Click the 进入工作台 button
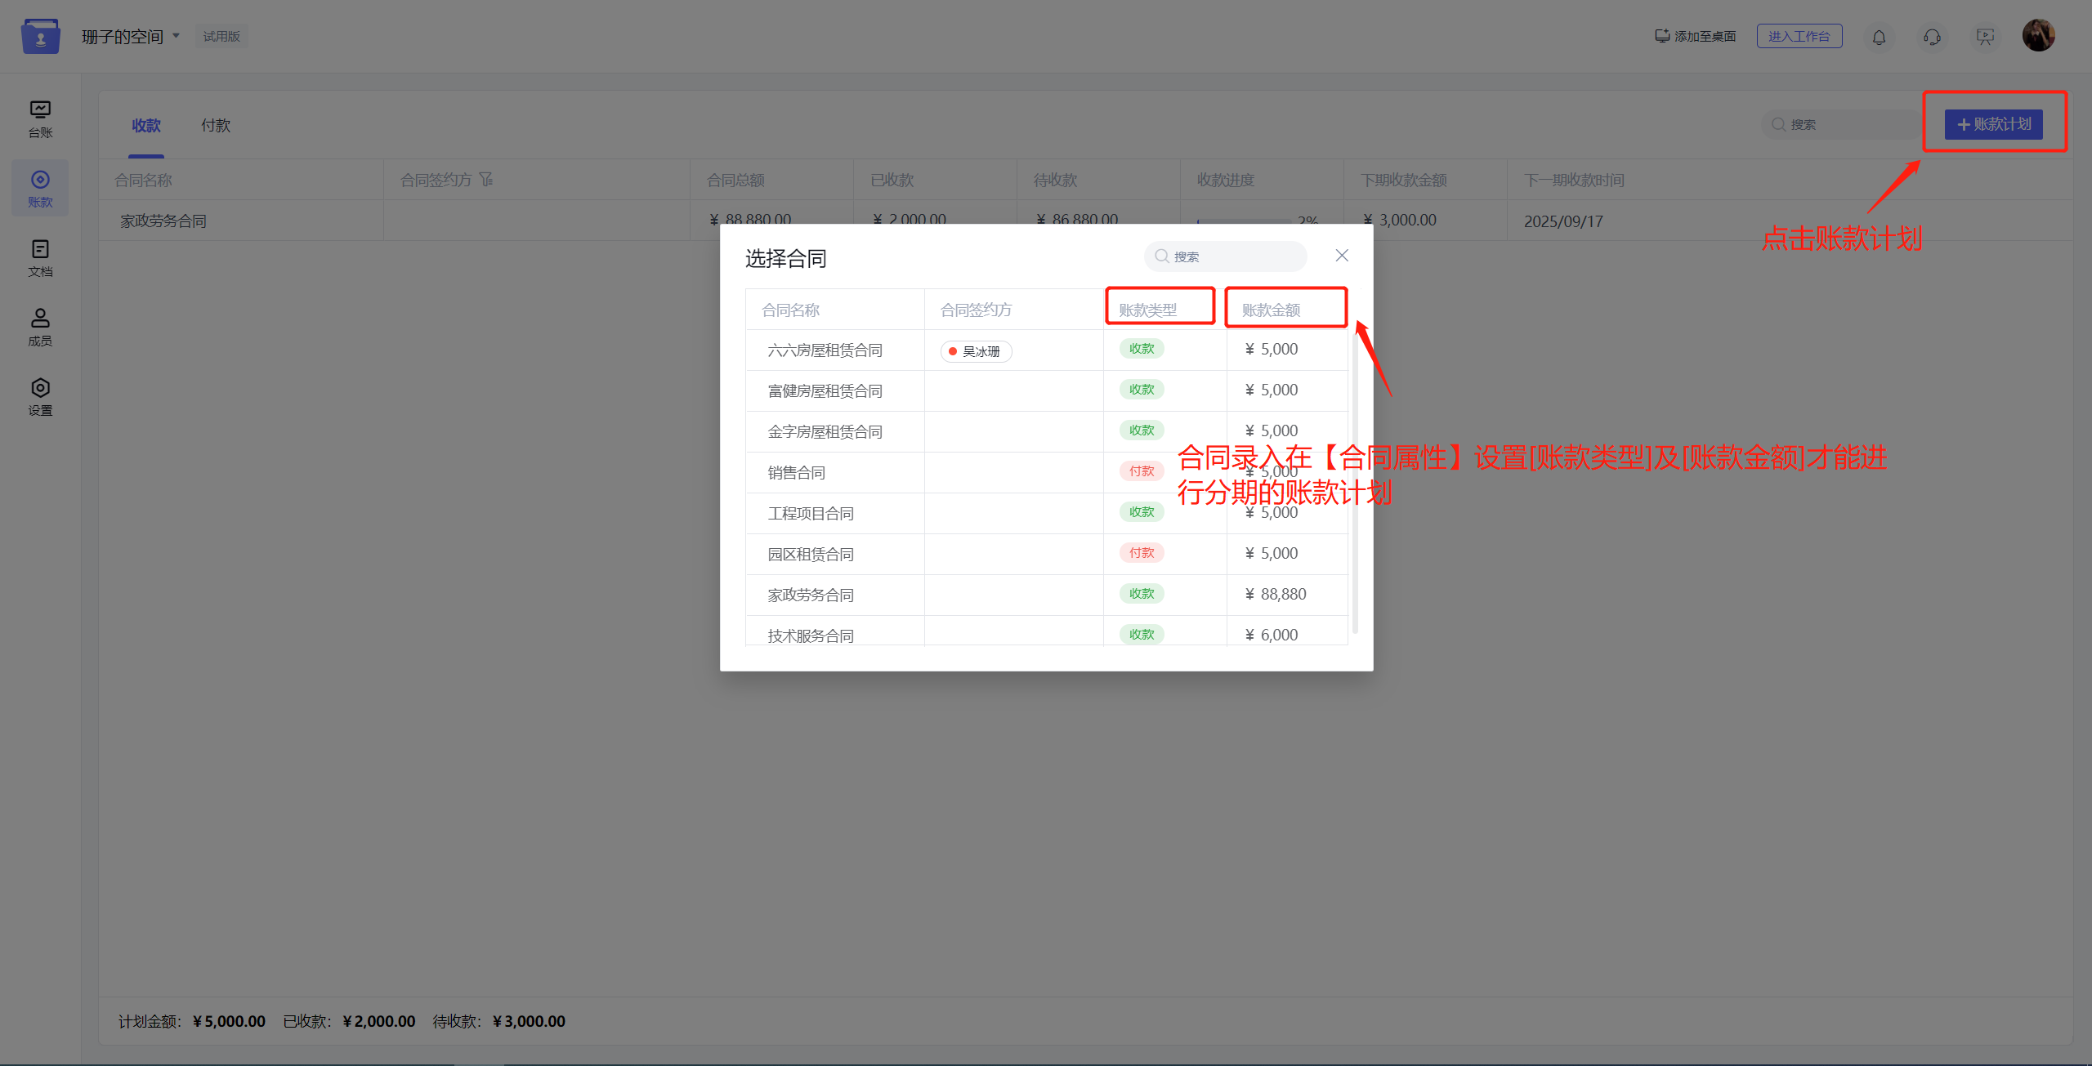The image size is (2092, 1066). [1799, 37]
